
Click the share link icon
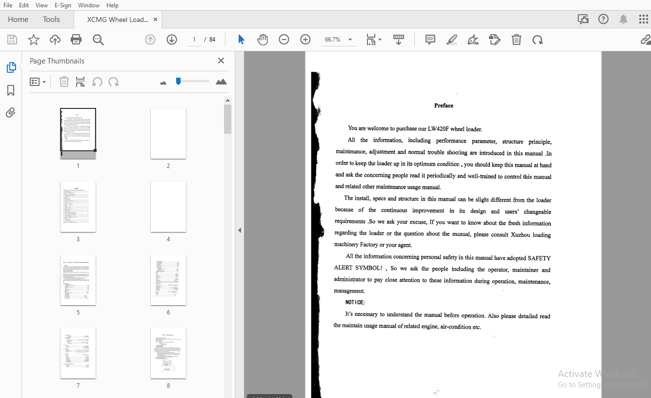coord(645,40)
